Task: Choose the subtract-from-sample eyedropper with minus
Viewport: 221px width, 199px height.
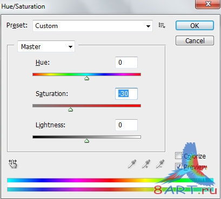Action: pyautogui.click(x=160, y=164)
